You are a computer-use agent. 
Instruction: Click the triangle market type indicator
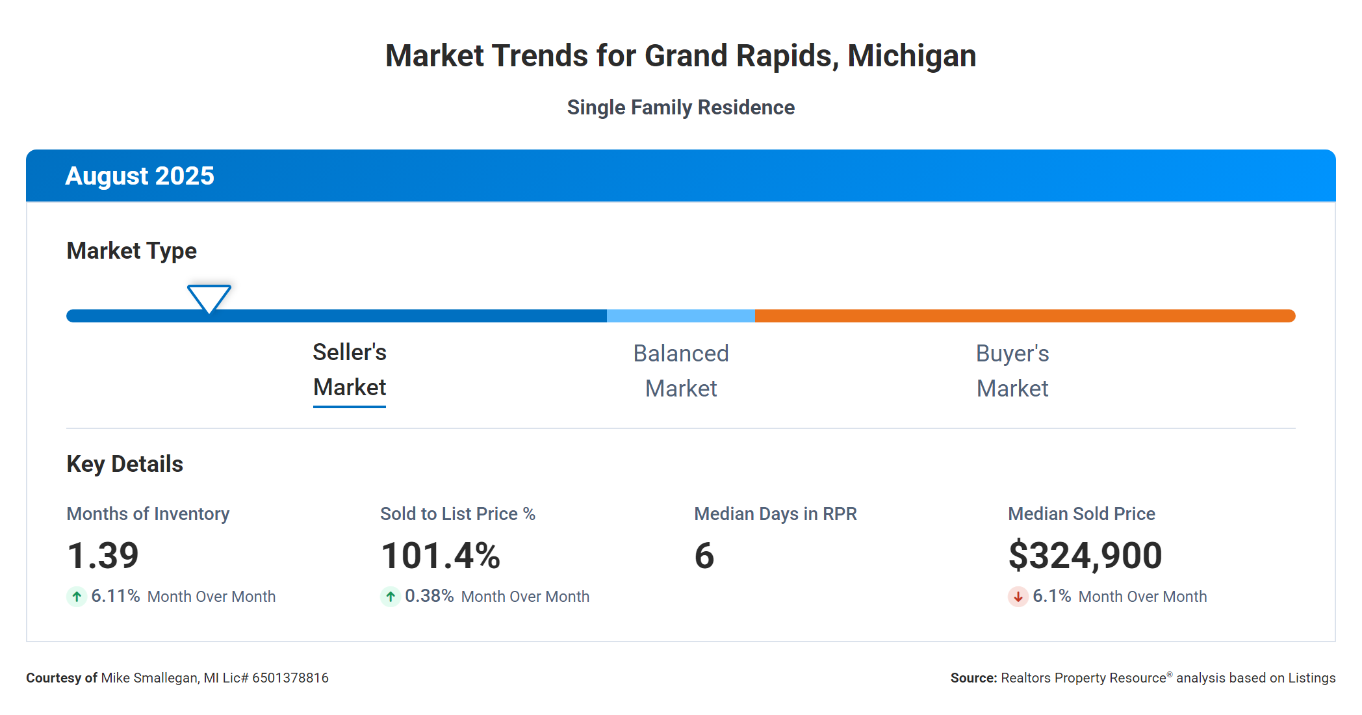(209, 298)
